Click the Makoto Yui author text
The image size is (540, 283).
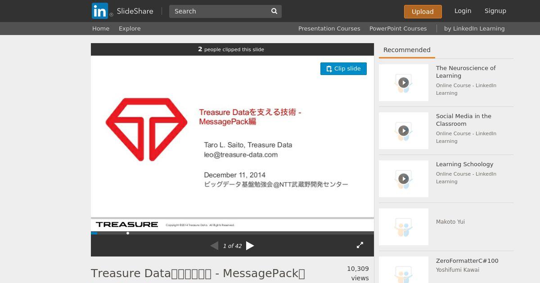pos(450,222)
